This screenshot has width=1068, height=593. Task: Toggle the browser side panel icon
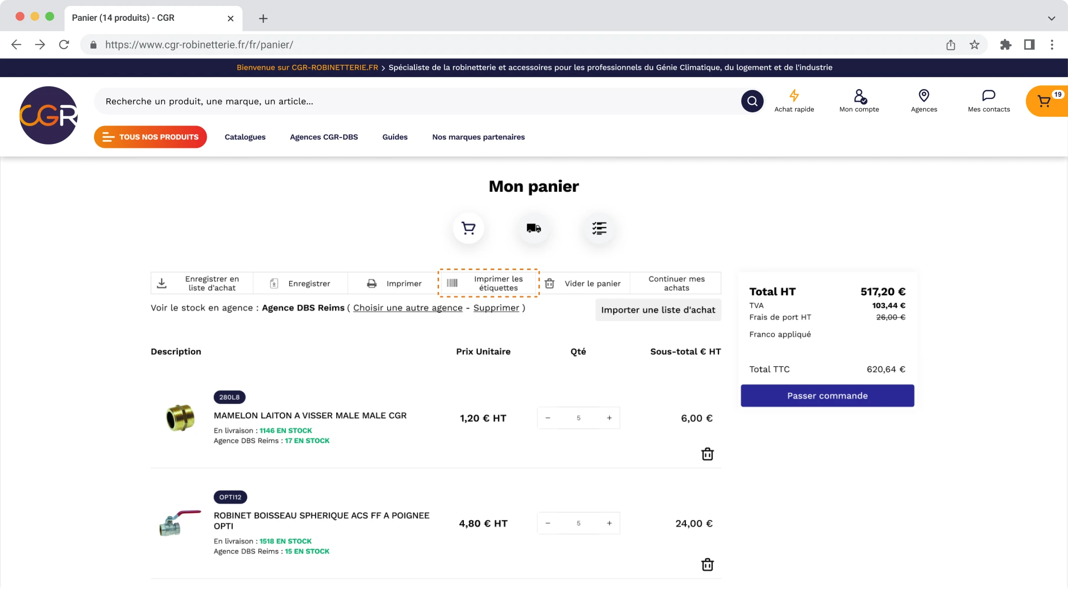click(x=1029, y=45)
